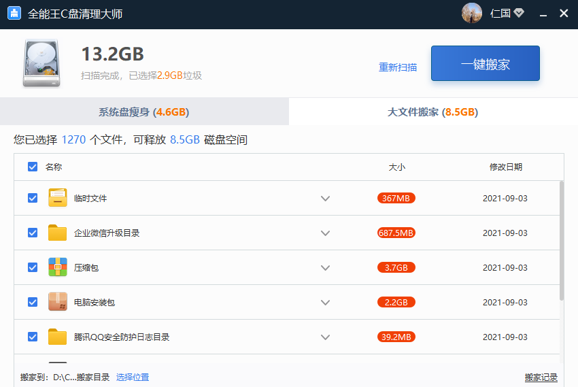The height and width of the screenshot is (387, 578).
Task: Click the hard disk drive icon
Action: click(x=41, y=63)
